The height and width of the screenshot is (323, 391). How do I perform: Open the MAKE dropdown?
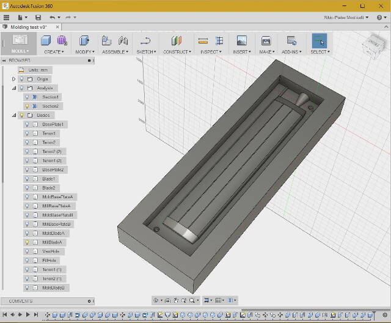click(267, 51)
